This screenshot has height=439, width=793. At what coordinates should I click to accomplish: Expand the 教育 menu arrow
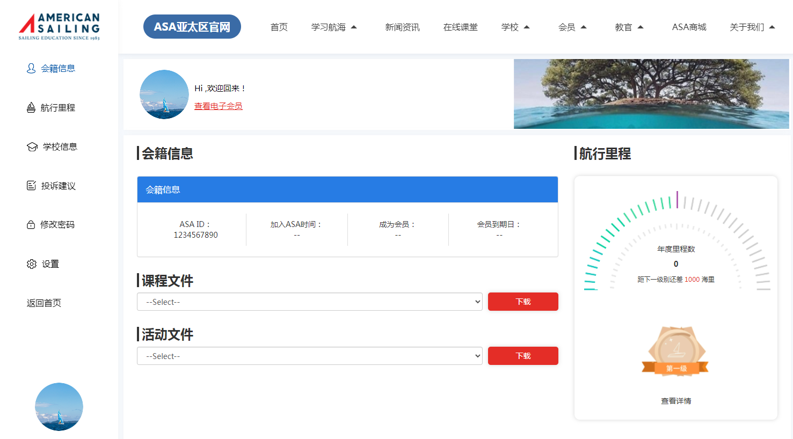click(x=641, y=27)
